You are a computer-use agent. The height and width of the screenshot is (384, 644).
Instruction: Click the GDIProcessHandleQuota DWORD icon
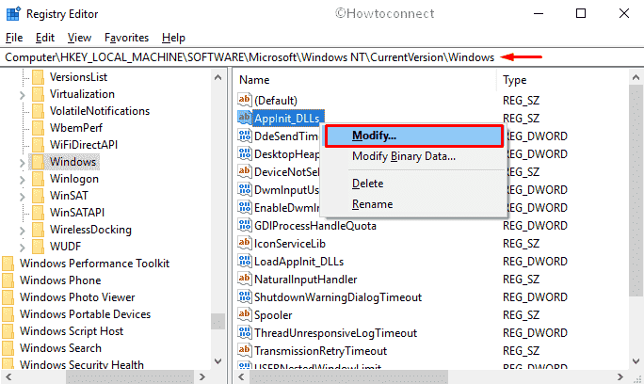click(245, 225)
